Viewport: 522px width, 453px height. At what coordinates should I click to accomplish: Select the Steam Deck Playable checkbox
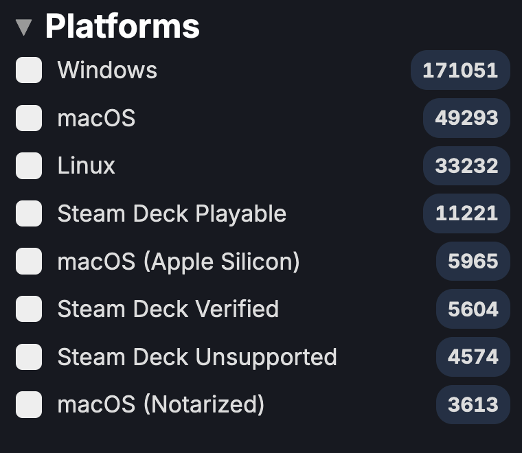click(x=29, y=213)
